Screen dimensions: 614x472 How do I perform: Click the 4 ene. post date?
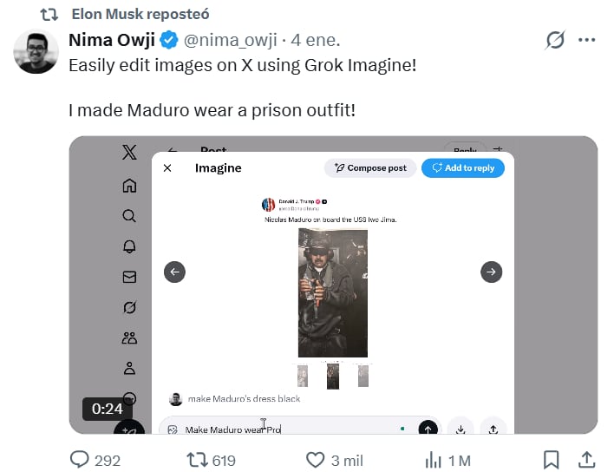[317, 40]
